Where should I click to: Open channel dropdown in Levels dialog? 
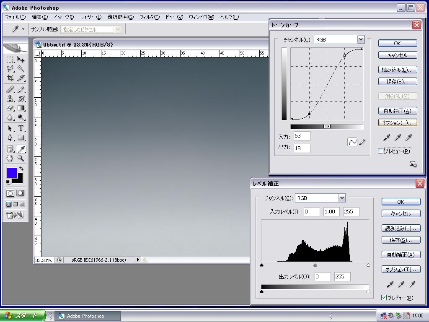(342, 198)
